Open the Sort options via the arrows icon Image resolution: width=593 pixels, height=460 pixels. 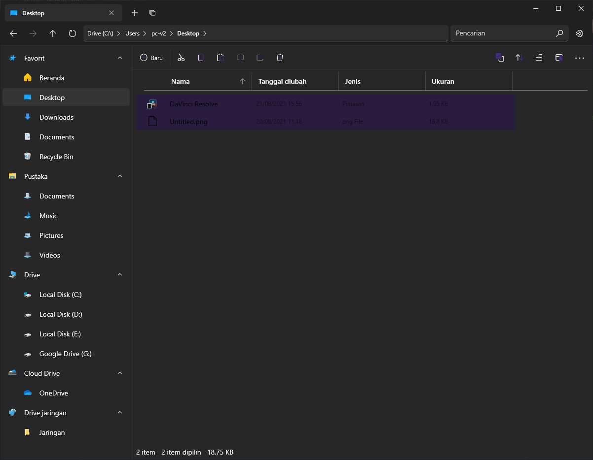click(519, 58)
